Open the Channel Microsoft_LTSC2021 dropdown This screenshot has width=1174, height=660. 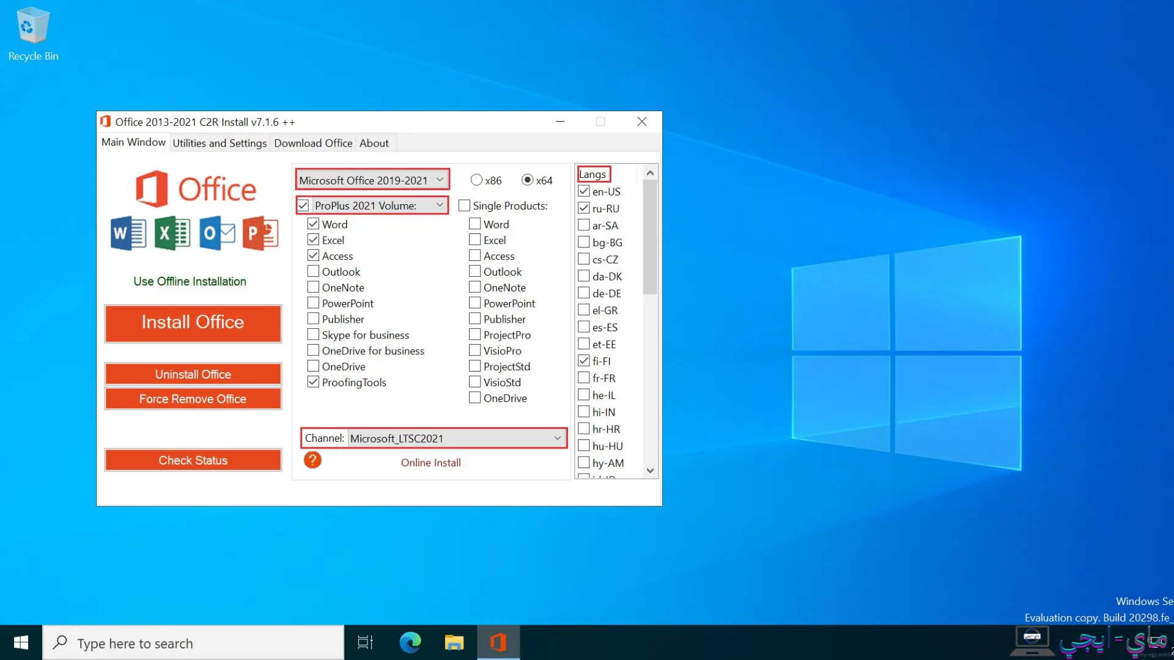point(456,438)
